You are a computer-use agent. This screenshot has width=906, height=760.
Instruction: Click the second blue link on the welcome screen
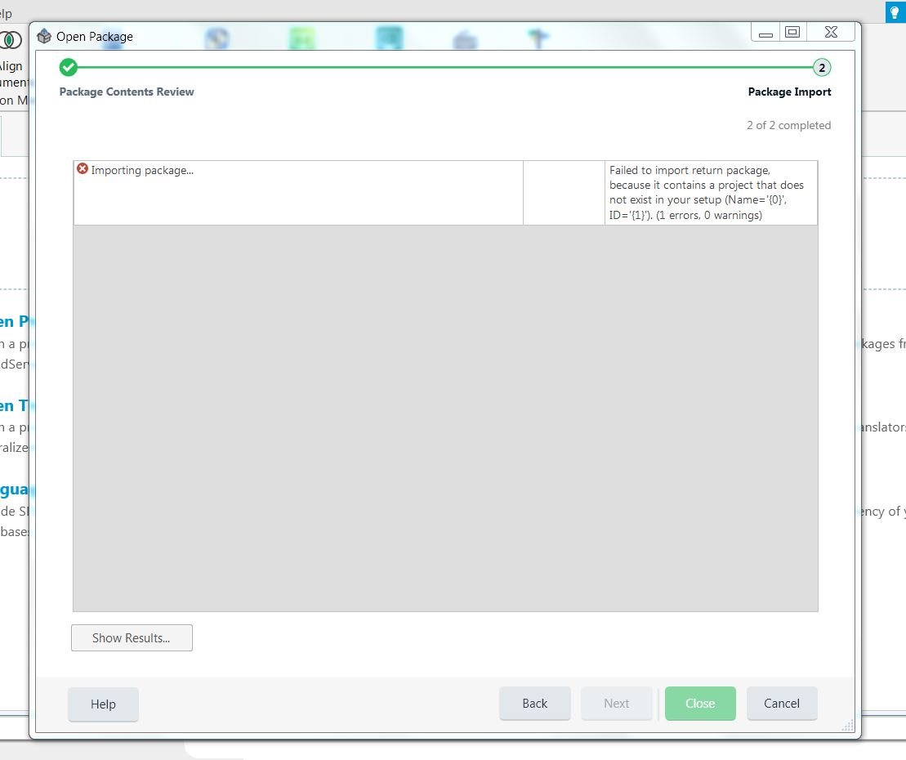[x=12, y=405]
